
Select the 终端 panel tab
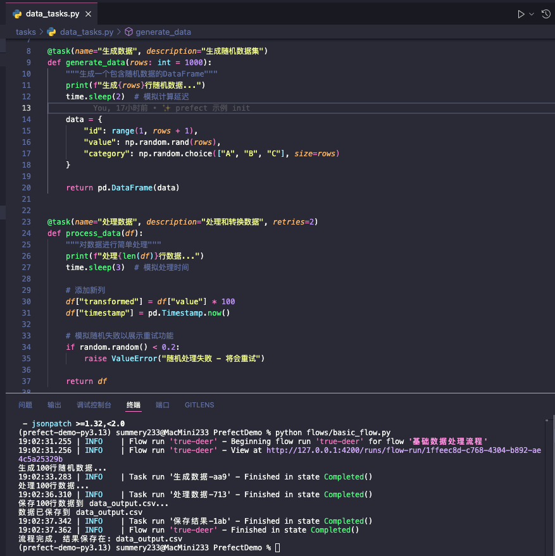pyautogui.click(x=134, y=405)
